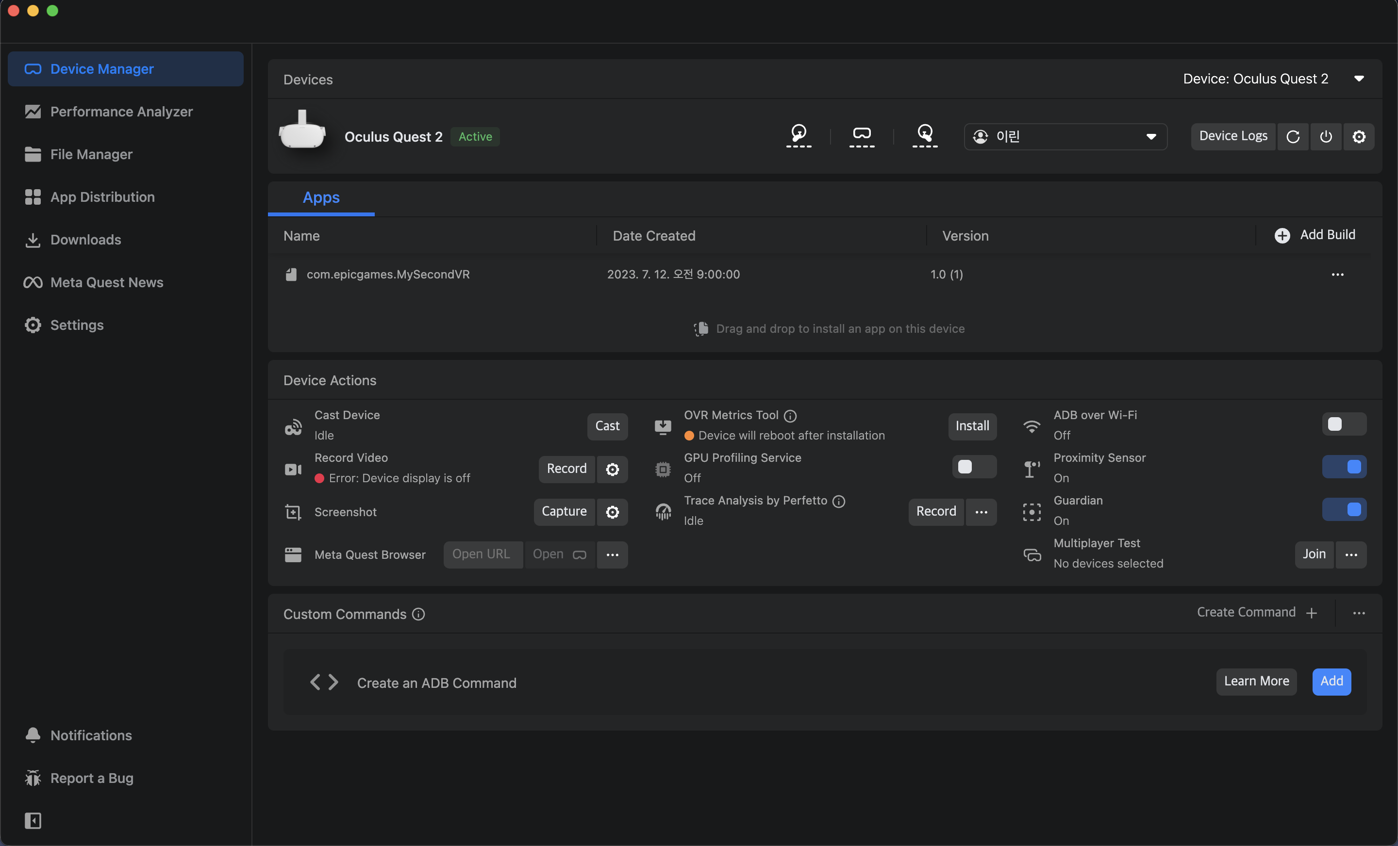Click OVR Metrics Tool info icon
Screen dimensions: 1398x846
[x=790, y=416]
